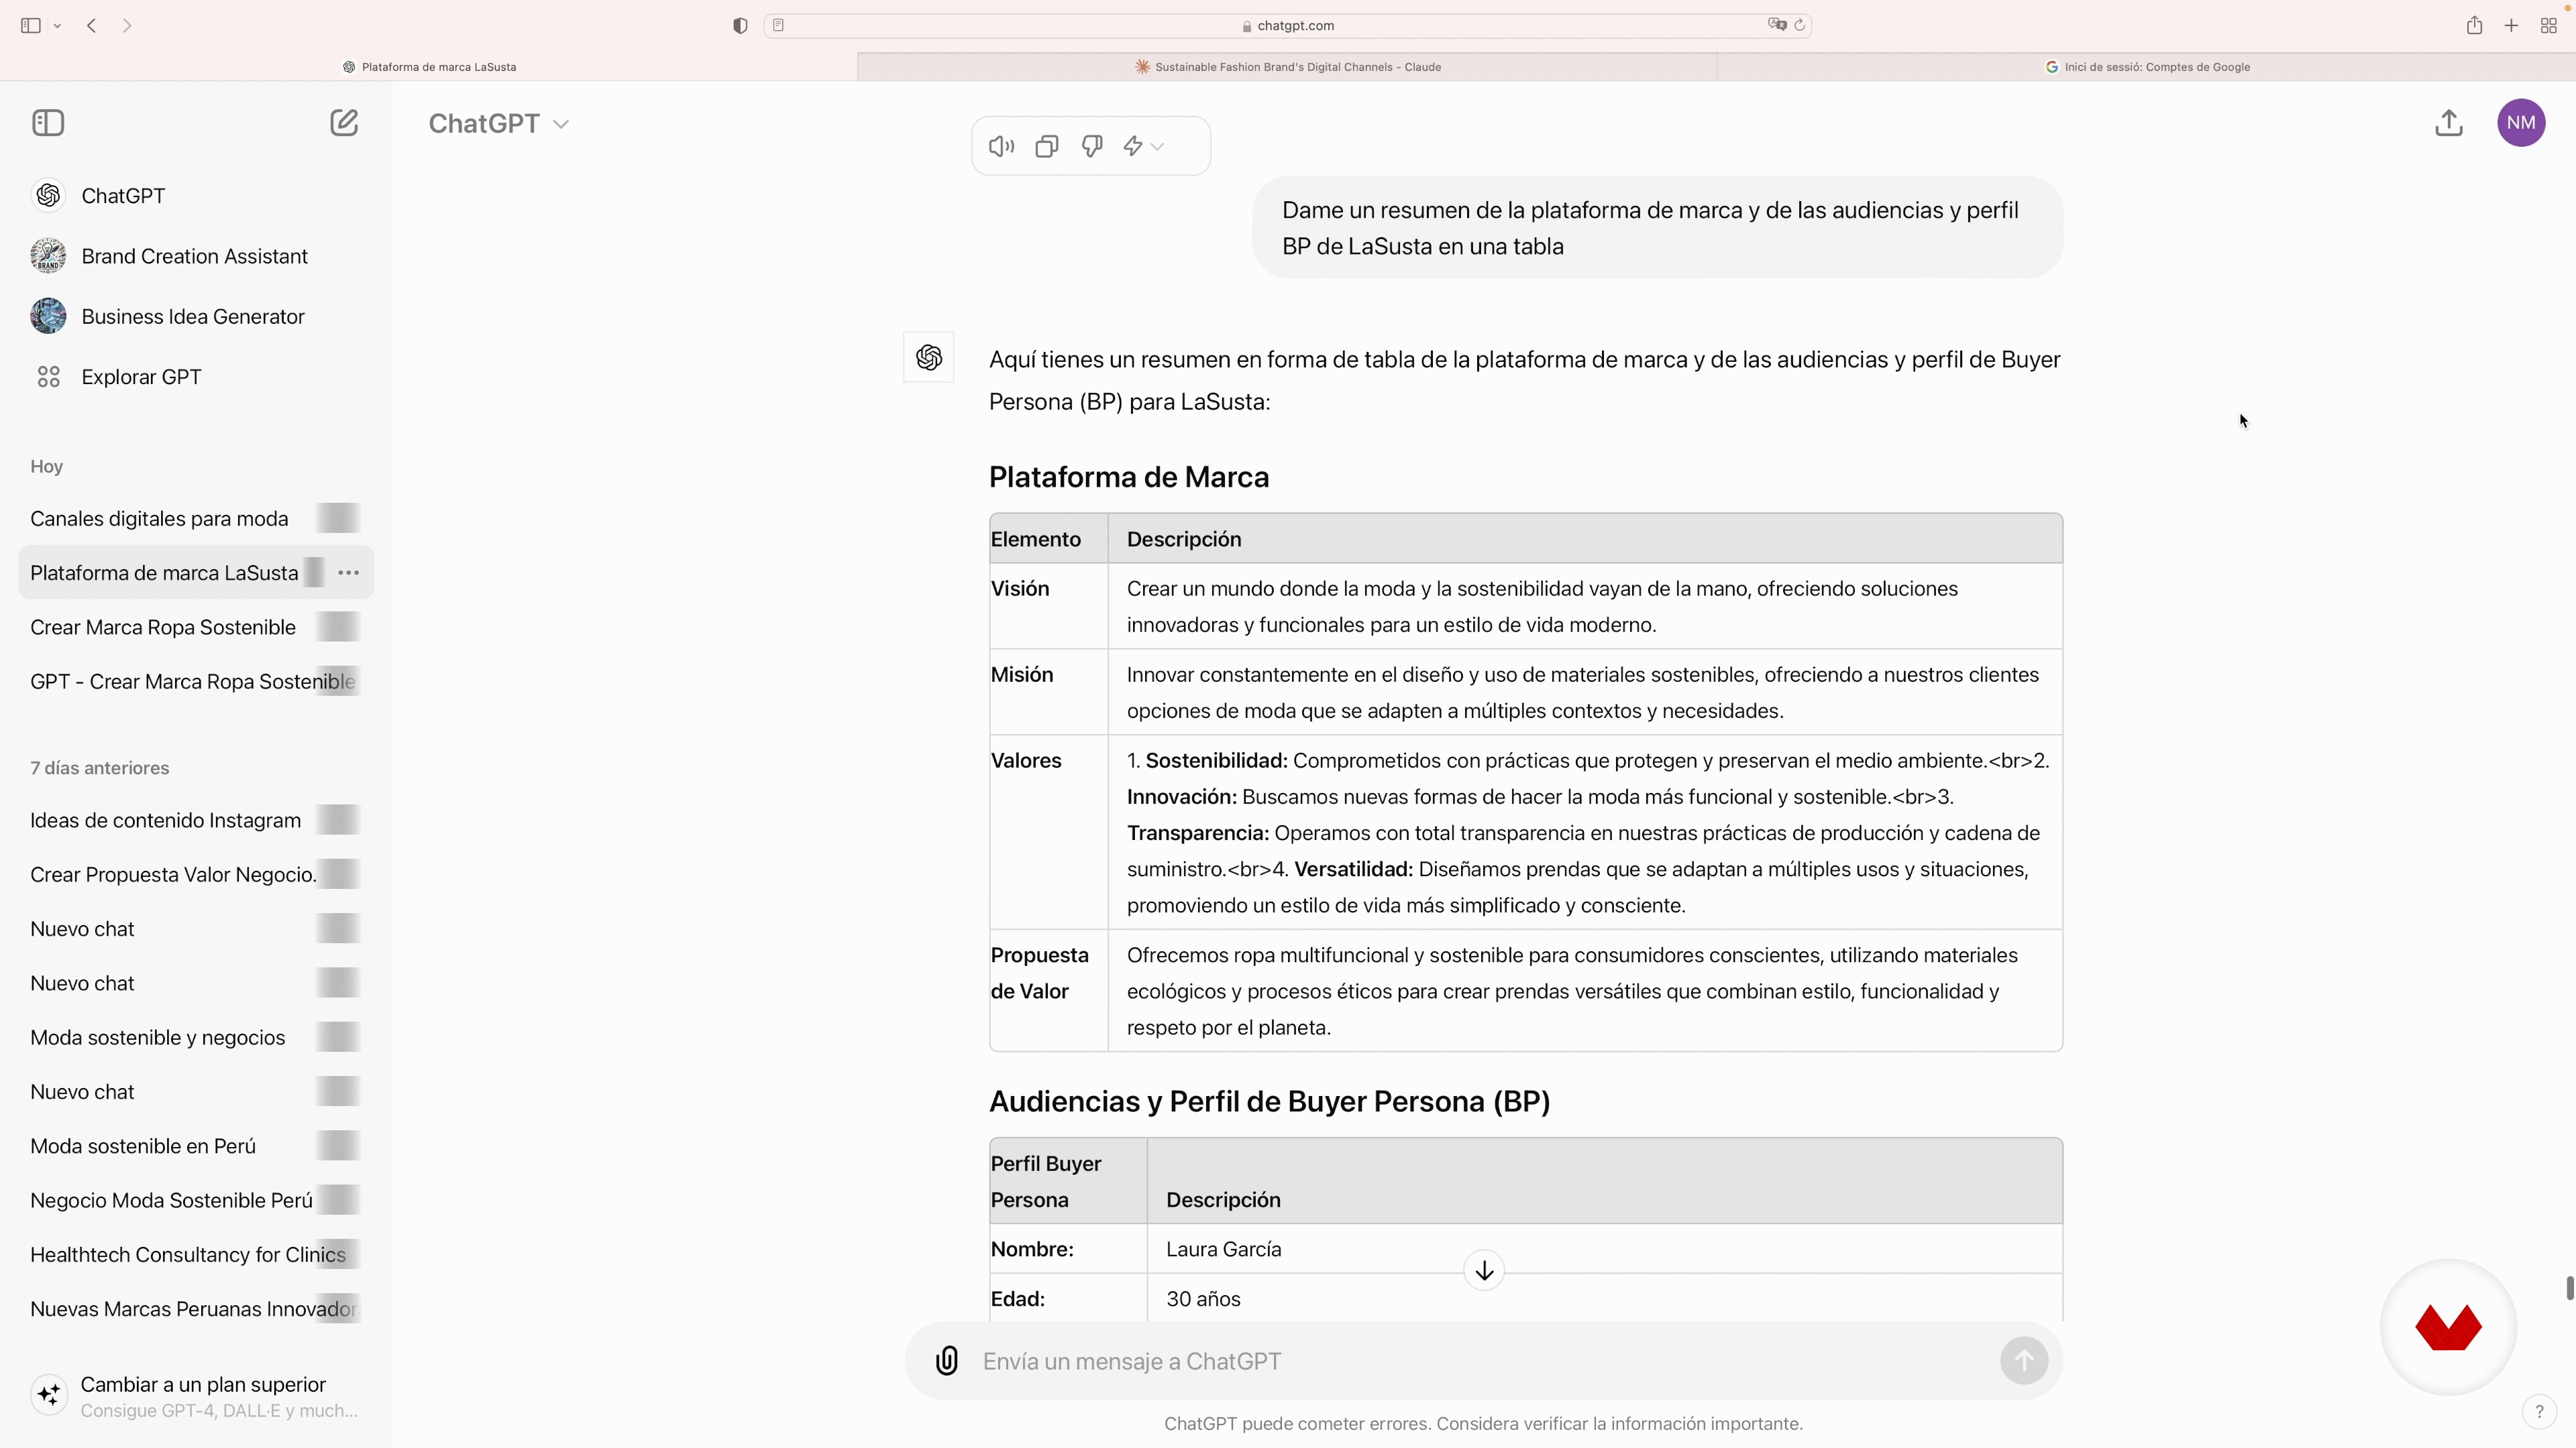The height and width of the screenshot is (1448, 2576).
Task: Open chat Negocio Moda Sostenible Perú
Action: click(196, 1200)
